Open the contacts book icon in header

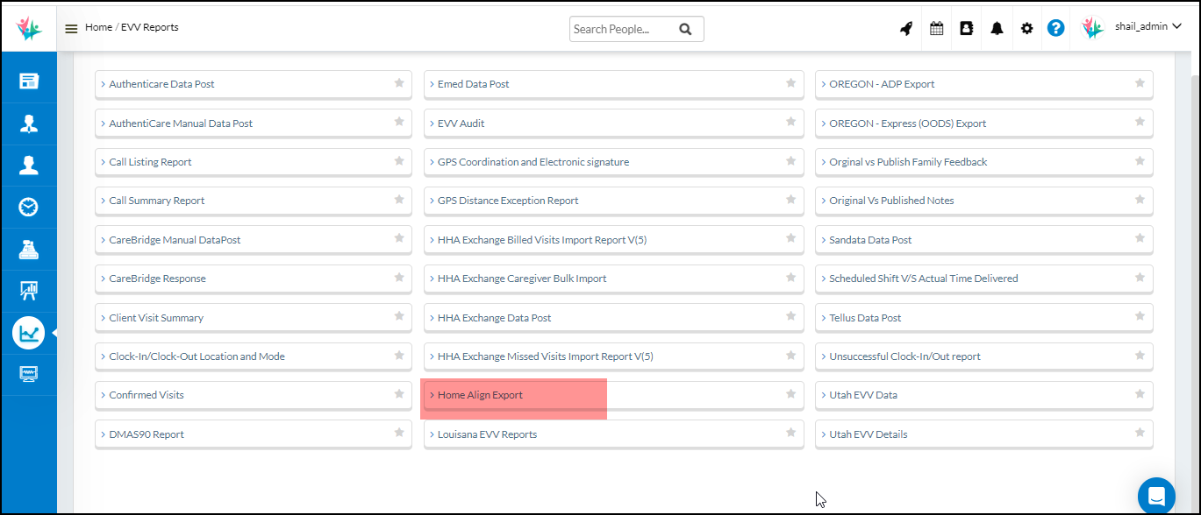(x=966, y=28)
